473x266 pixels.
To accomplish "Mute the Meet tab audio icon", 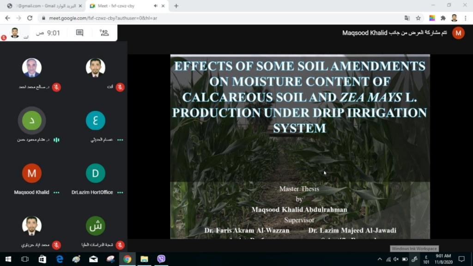I will pyautogui.click(x=156, y=6).
